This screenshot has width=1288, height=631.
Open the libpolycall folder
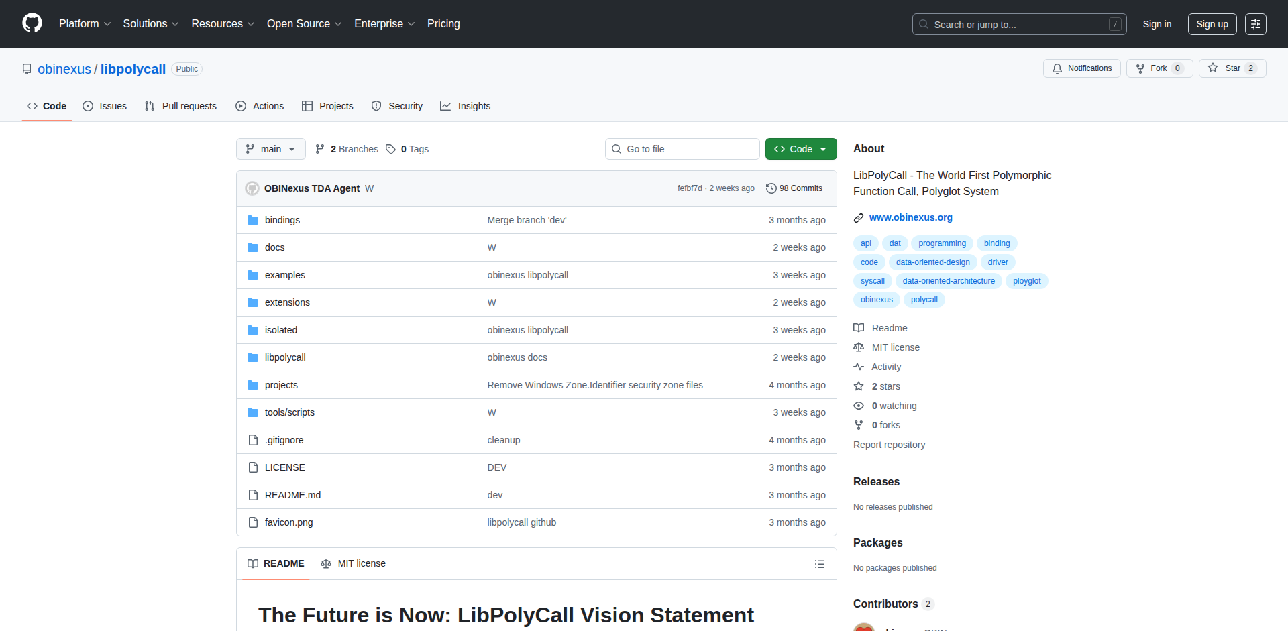285,357
